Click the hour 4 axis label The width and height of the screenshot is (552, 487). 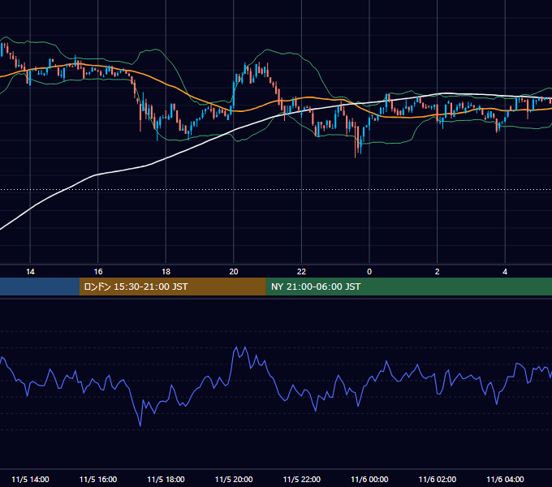(505, 272)
